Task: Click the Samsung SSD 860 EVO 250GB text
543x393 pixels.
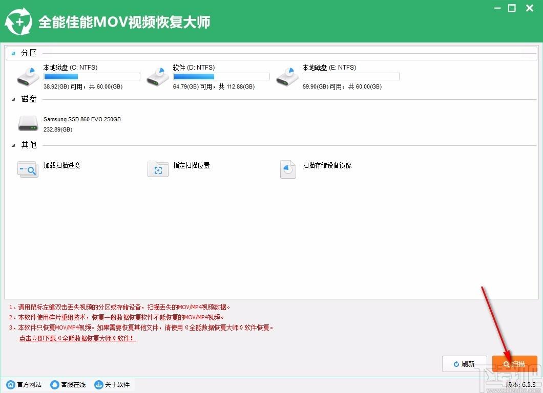Action: 82,119
